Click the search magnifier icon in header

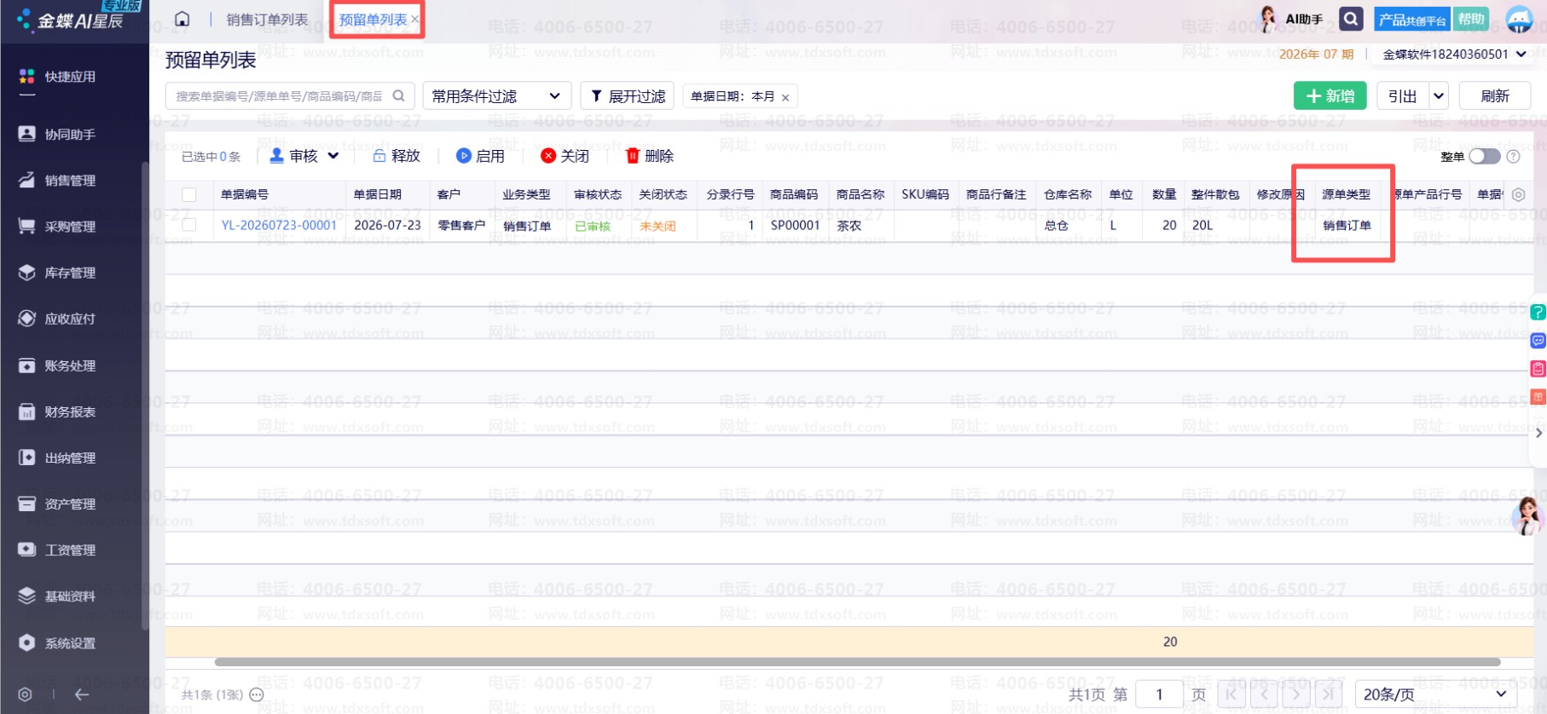pyautogui.click(x=1351, y=19)
